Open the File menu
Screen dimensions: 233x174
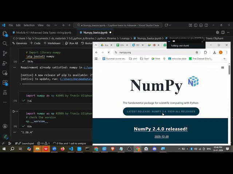(x=11, y=25)
